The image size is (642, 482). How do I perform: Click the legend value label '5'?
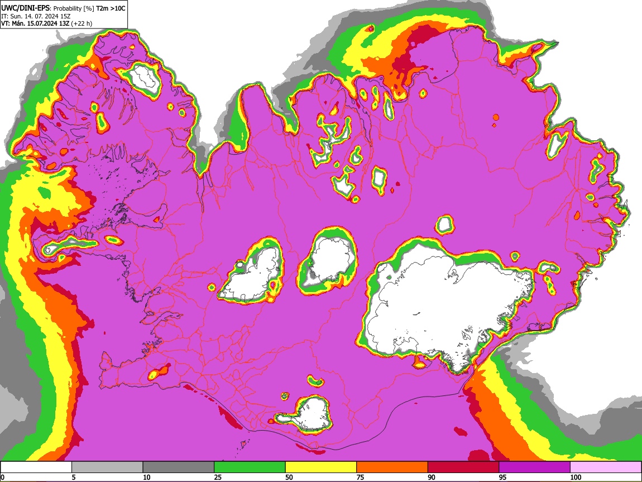click(74, 477)
